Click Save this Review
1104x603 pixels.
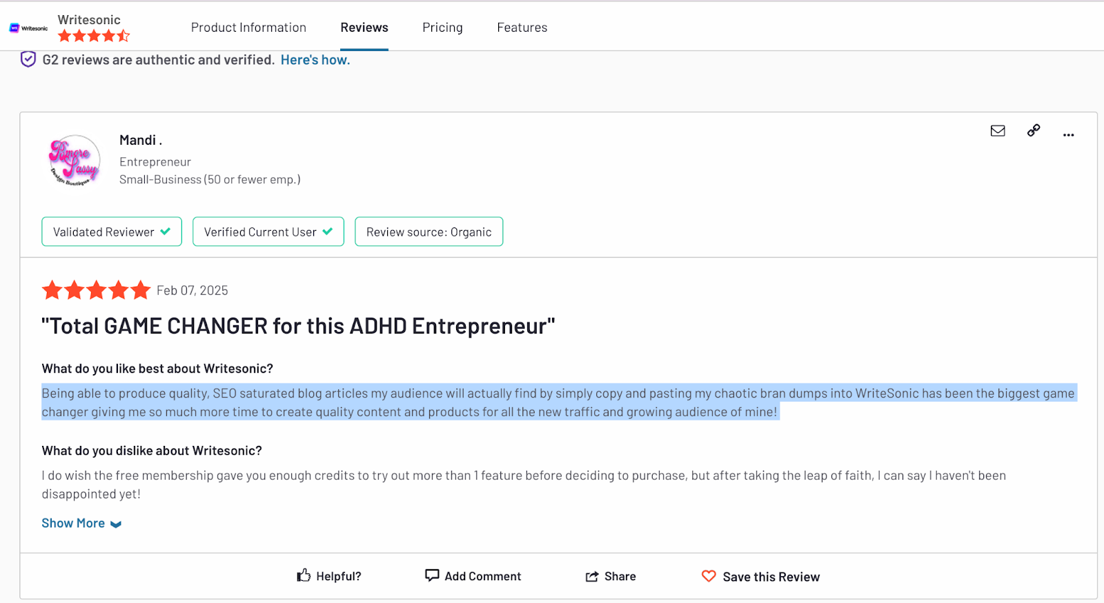pyautogui.click(x=760, y=576)
